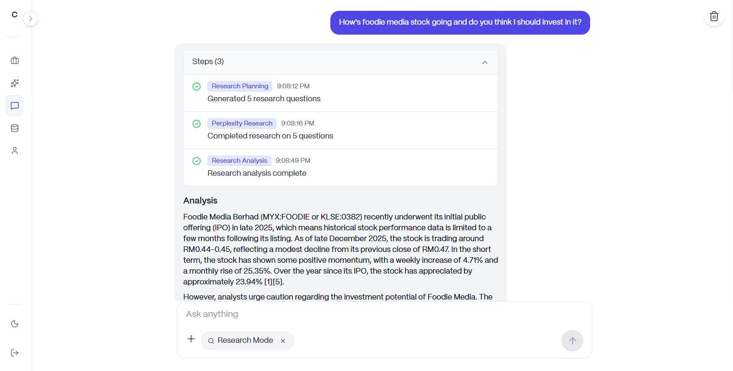The image size is (733, 371).
Task: Toggle dark mode with the moon icon
Action: click(14, 323)
